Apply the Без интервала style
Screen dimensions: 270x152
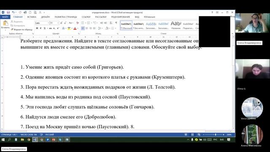139,25
